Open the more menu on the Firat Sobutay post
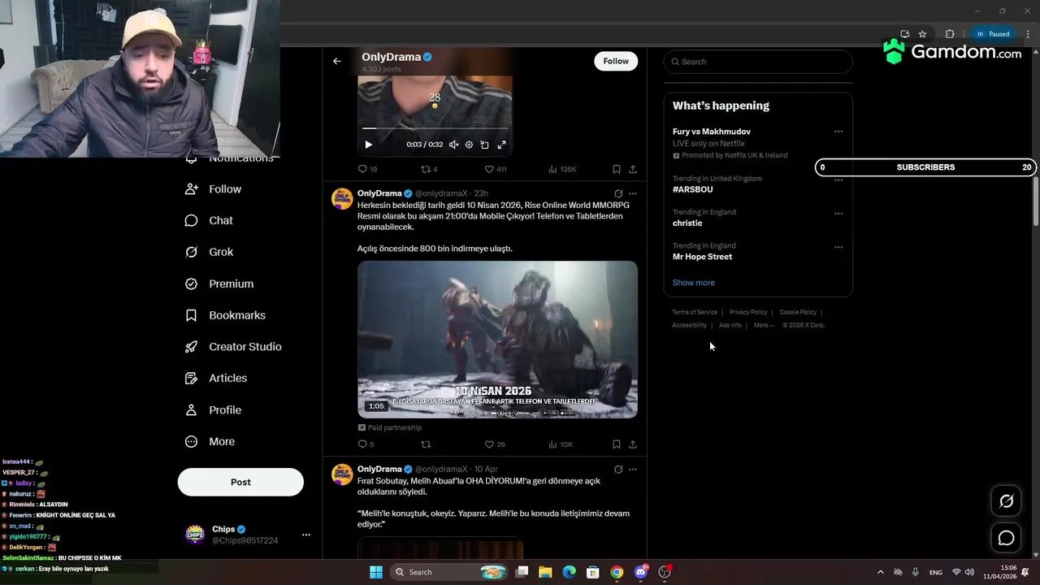Screen dimensions: 1040x585 [633, 469]
